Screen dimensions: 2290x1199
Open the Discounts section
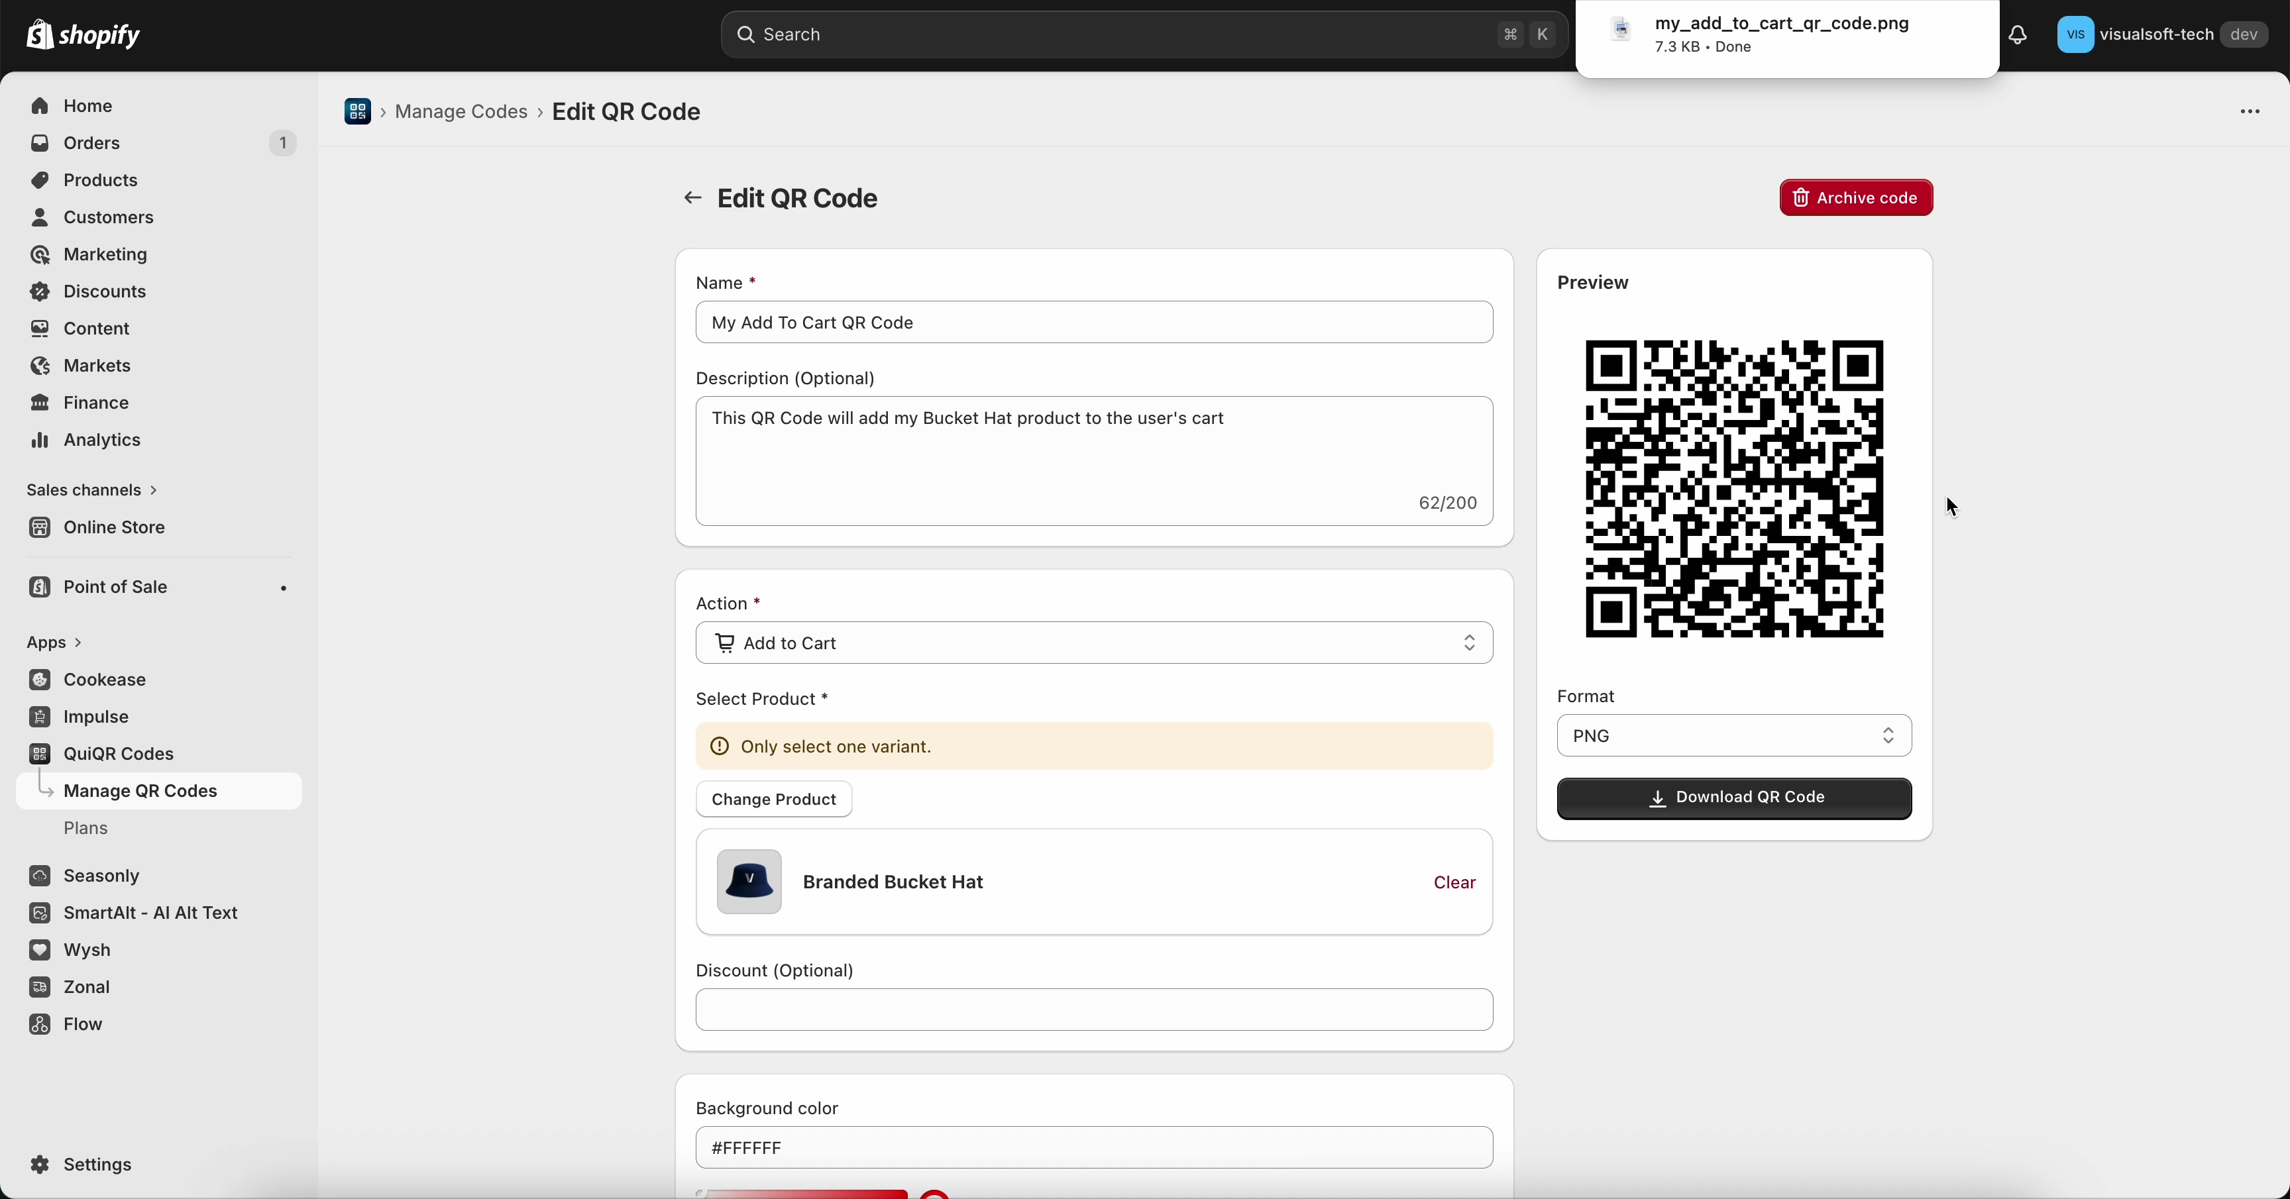[x=104, y=291]
